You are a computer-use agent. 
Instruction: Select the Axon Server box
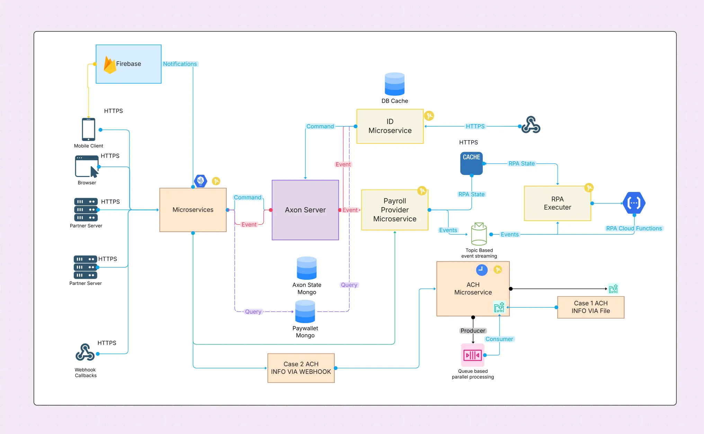click(305, 210)
